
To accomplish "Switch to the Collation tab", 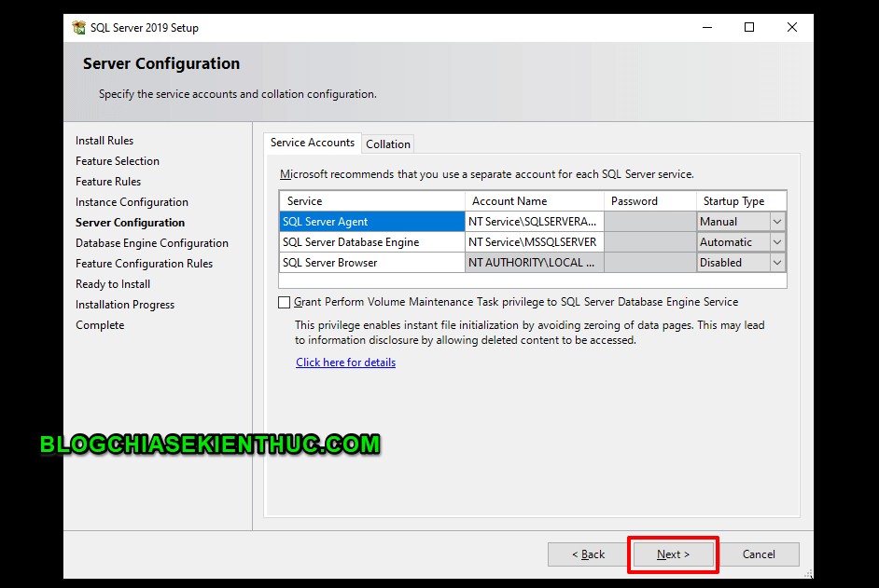I will [x=388, y=143].
